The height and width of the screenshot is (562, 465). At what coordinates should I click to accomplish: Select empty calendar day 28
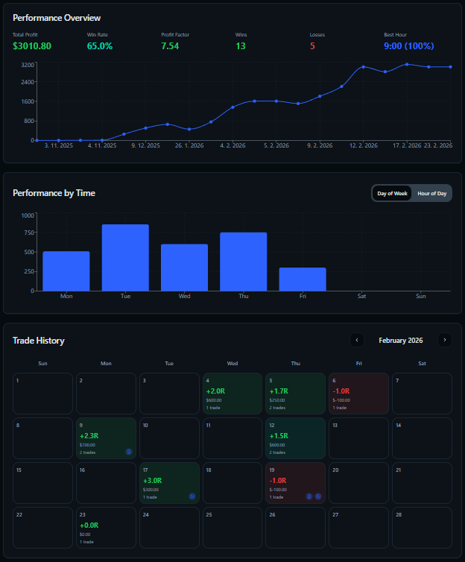[x=422, y=528]
